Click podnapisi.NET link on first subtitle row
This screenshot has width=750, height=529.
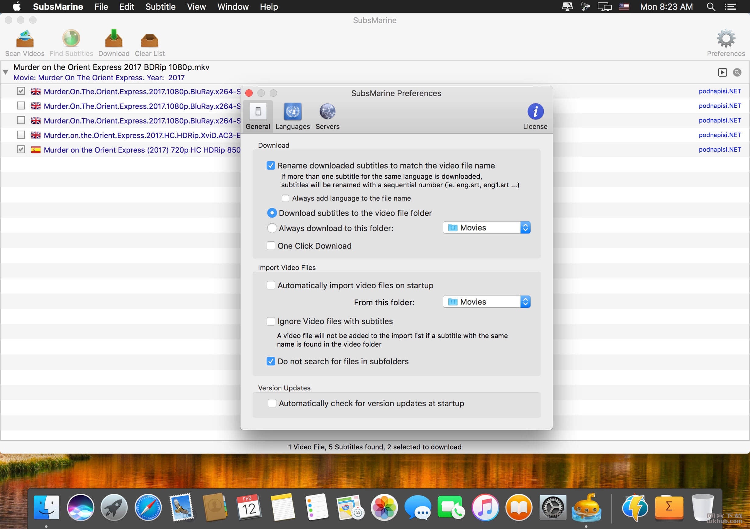720,91
